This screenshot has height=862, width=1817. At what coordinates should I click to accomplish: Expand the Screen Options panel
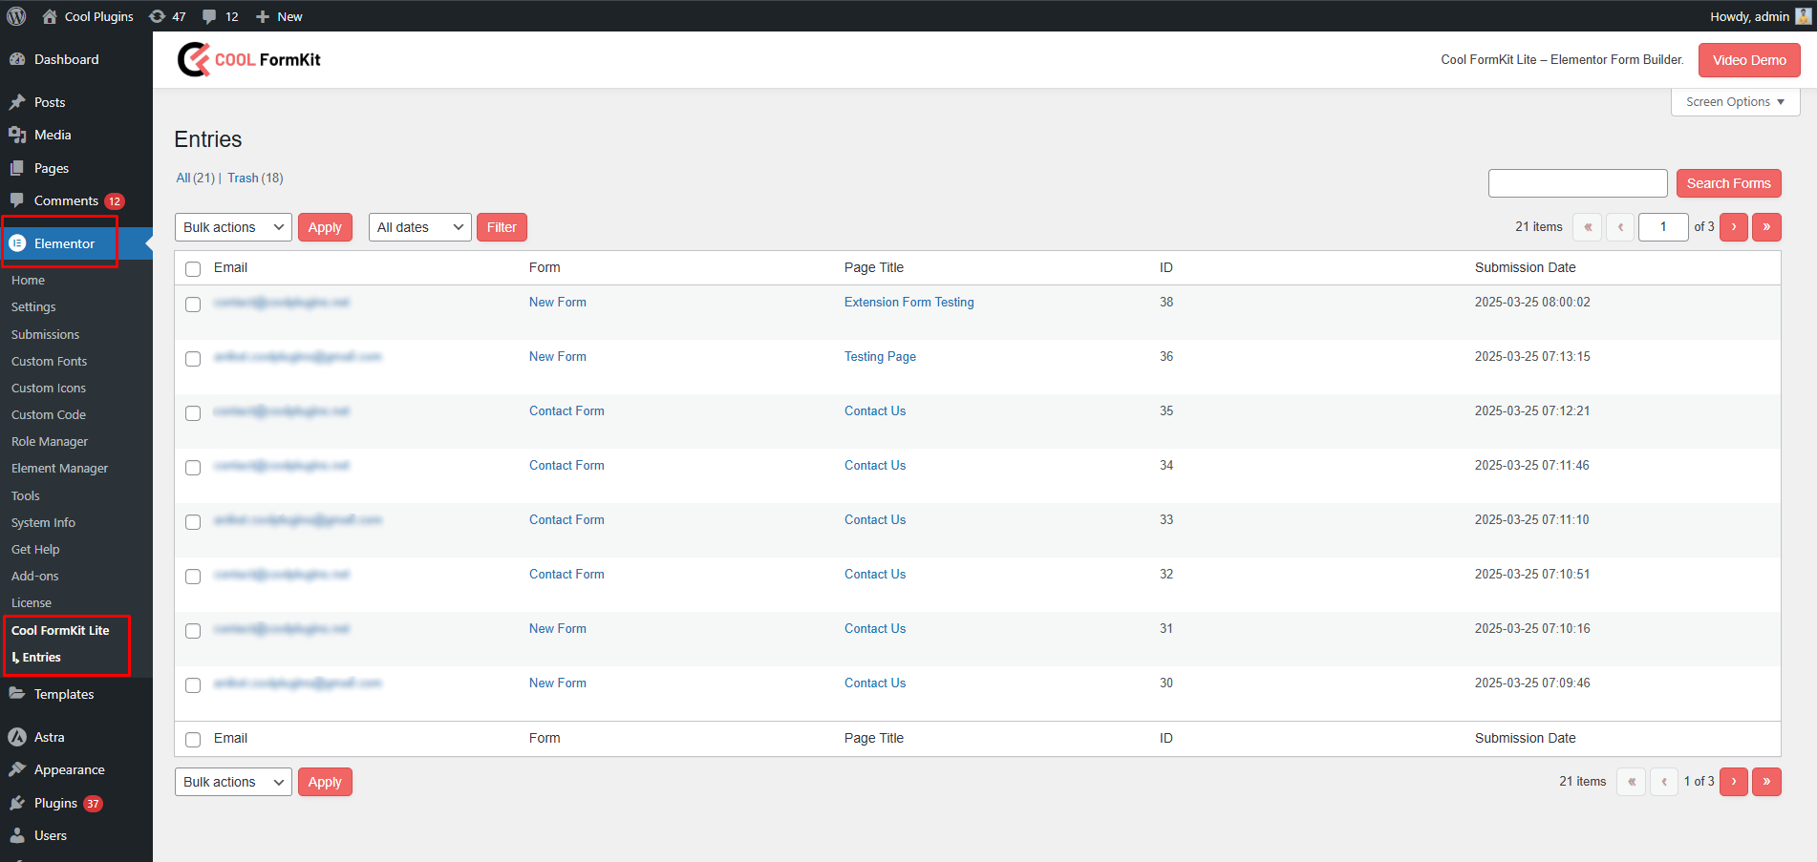(1735, 102)
